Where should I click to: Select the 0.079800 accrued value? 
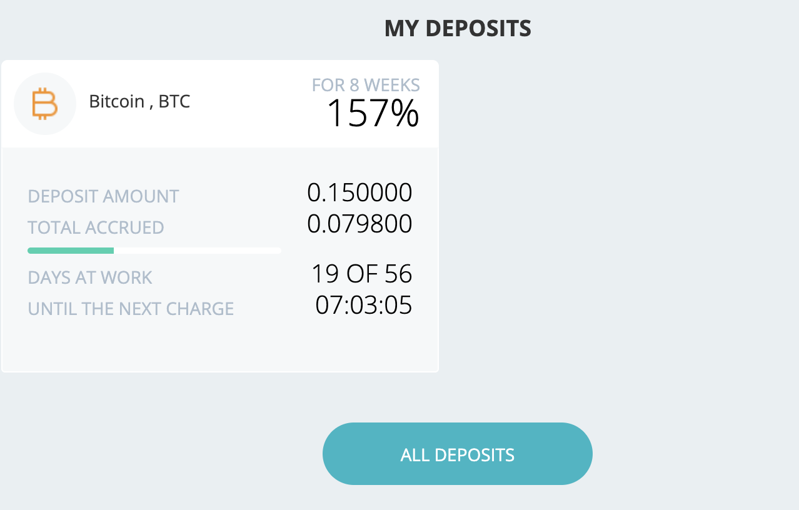click(x=359, y=224)
